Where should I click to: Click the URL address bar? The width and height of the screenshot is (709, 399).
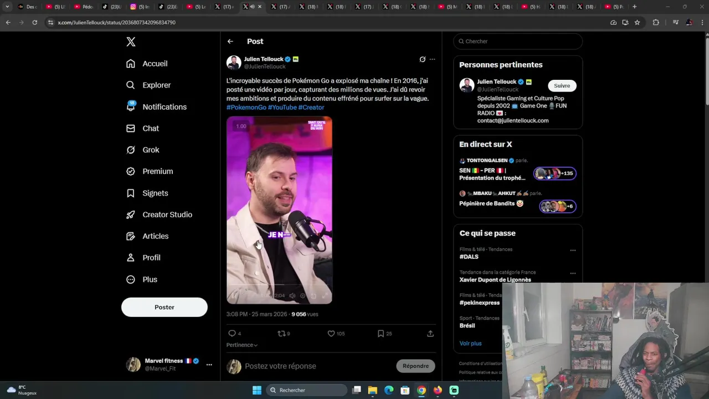pos(327,23)
